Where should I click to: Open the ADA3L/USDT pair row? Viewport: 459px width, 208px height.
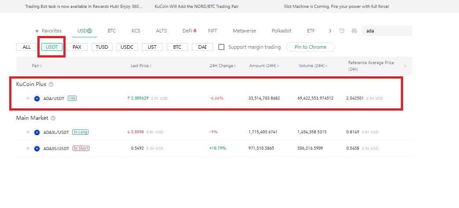(x=214, y=132)
